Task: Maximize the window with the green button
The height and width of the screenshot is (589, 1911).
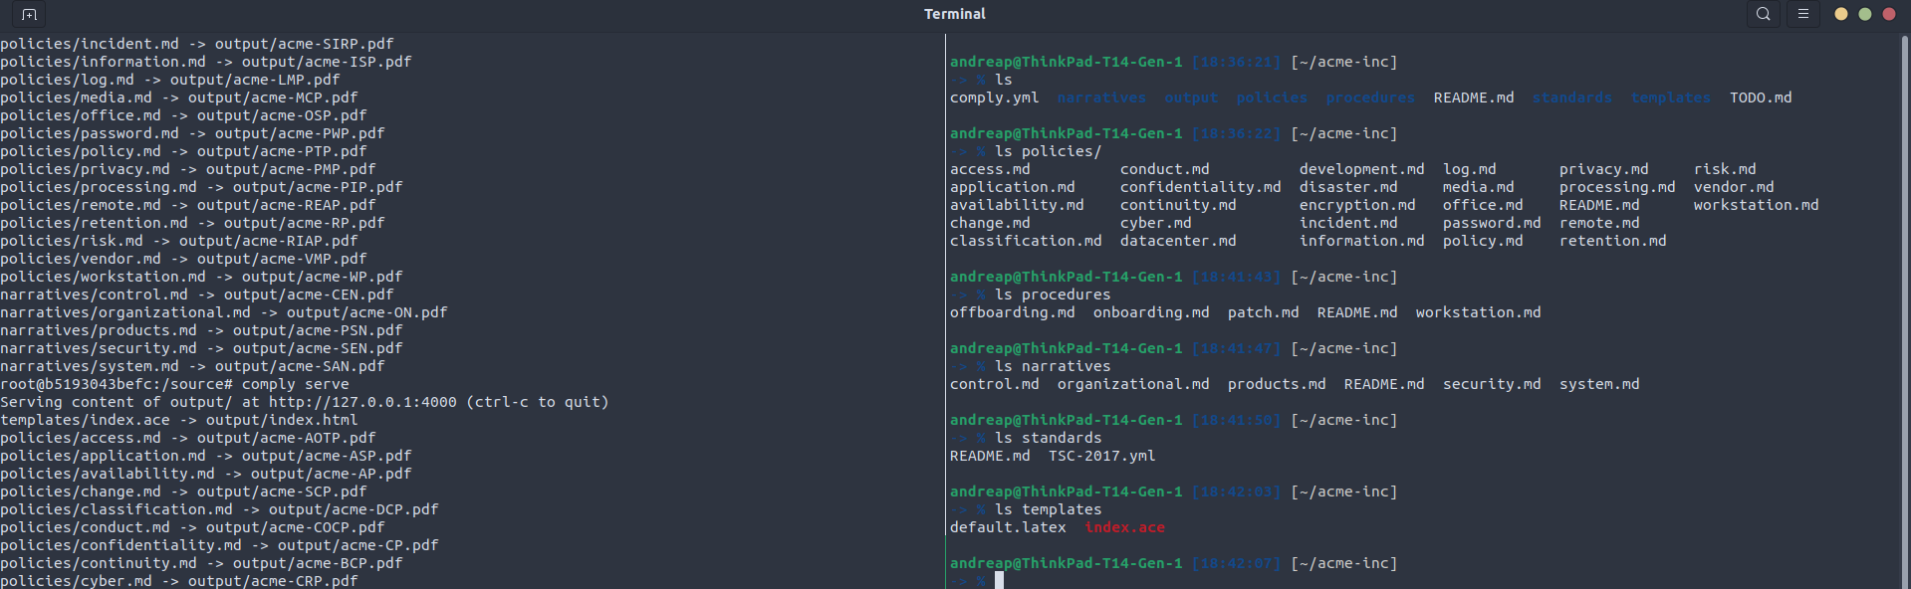Action: pyautogui.click(x=1864, y=14)
